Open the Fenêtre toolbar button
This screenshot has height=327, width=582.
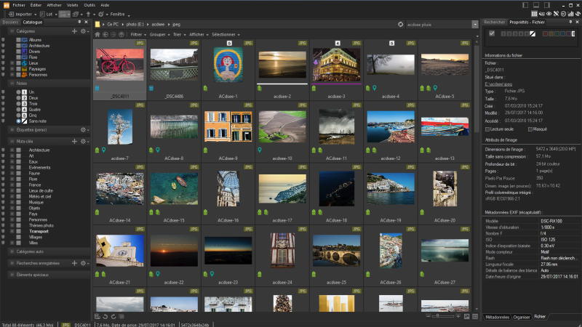pyautogui.click(x=118, y=14)
